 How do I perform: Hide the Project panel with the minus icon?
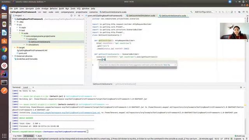coord(82,16)
